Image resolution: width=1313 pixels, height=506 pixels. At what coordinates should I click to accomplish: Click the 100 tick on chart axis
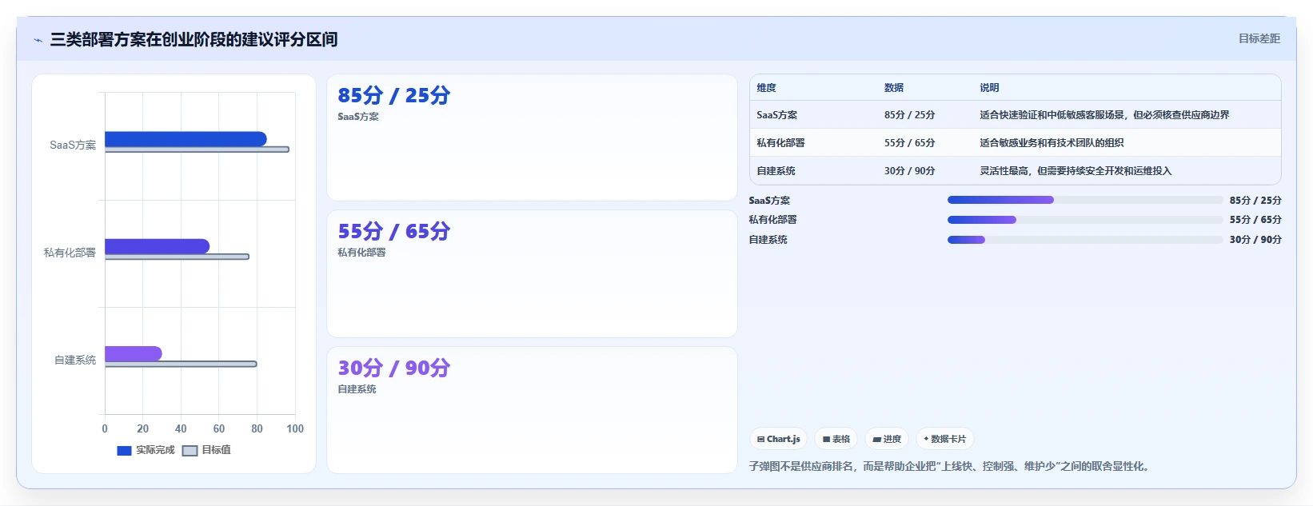tap(295, 428)
